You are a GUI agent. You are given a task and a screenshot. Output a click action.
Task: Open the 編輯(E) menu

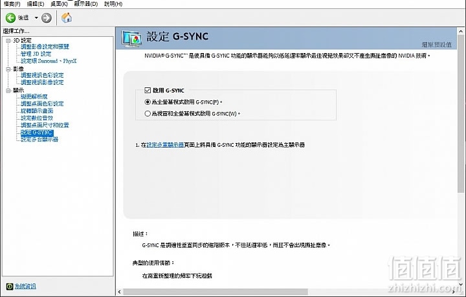coord(36,4)
